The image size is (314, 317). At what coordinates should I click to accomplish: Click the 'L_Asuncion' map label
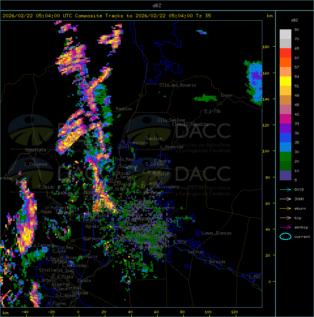172,147
